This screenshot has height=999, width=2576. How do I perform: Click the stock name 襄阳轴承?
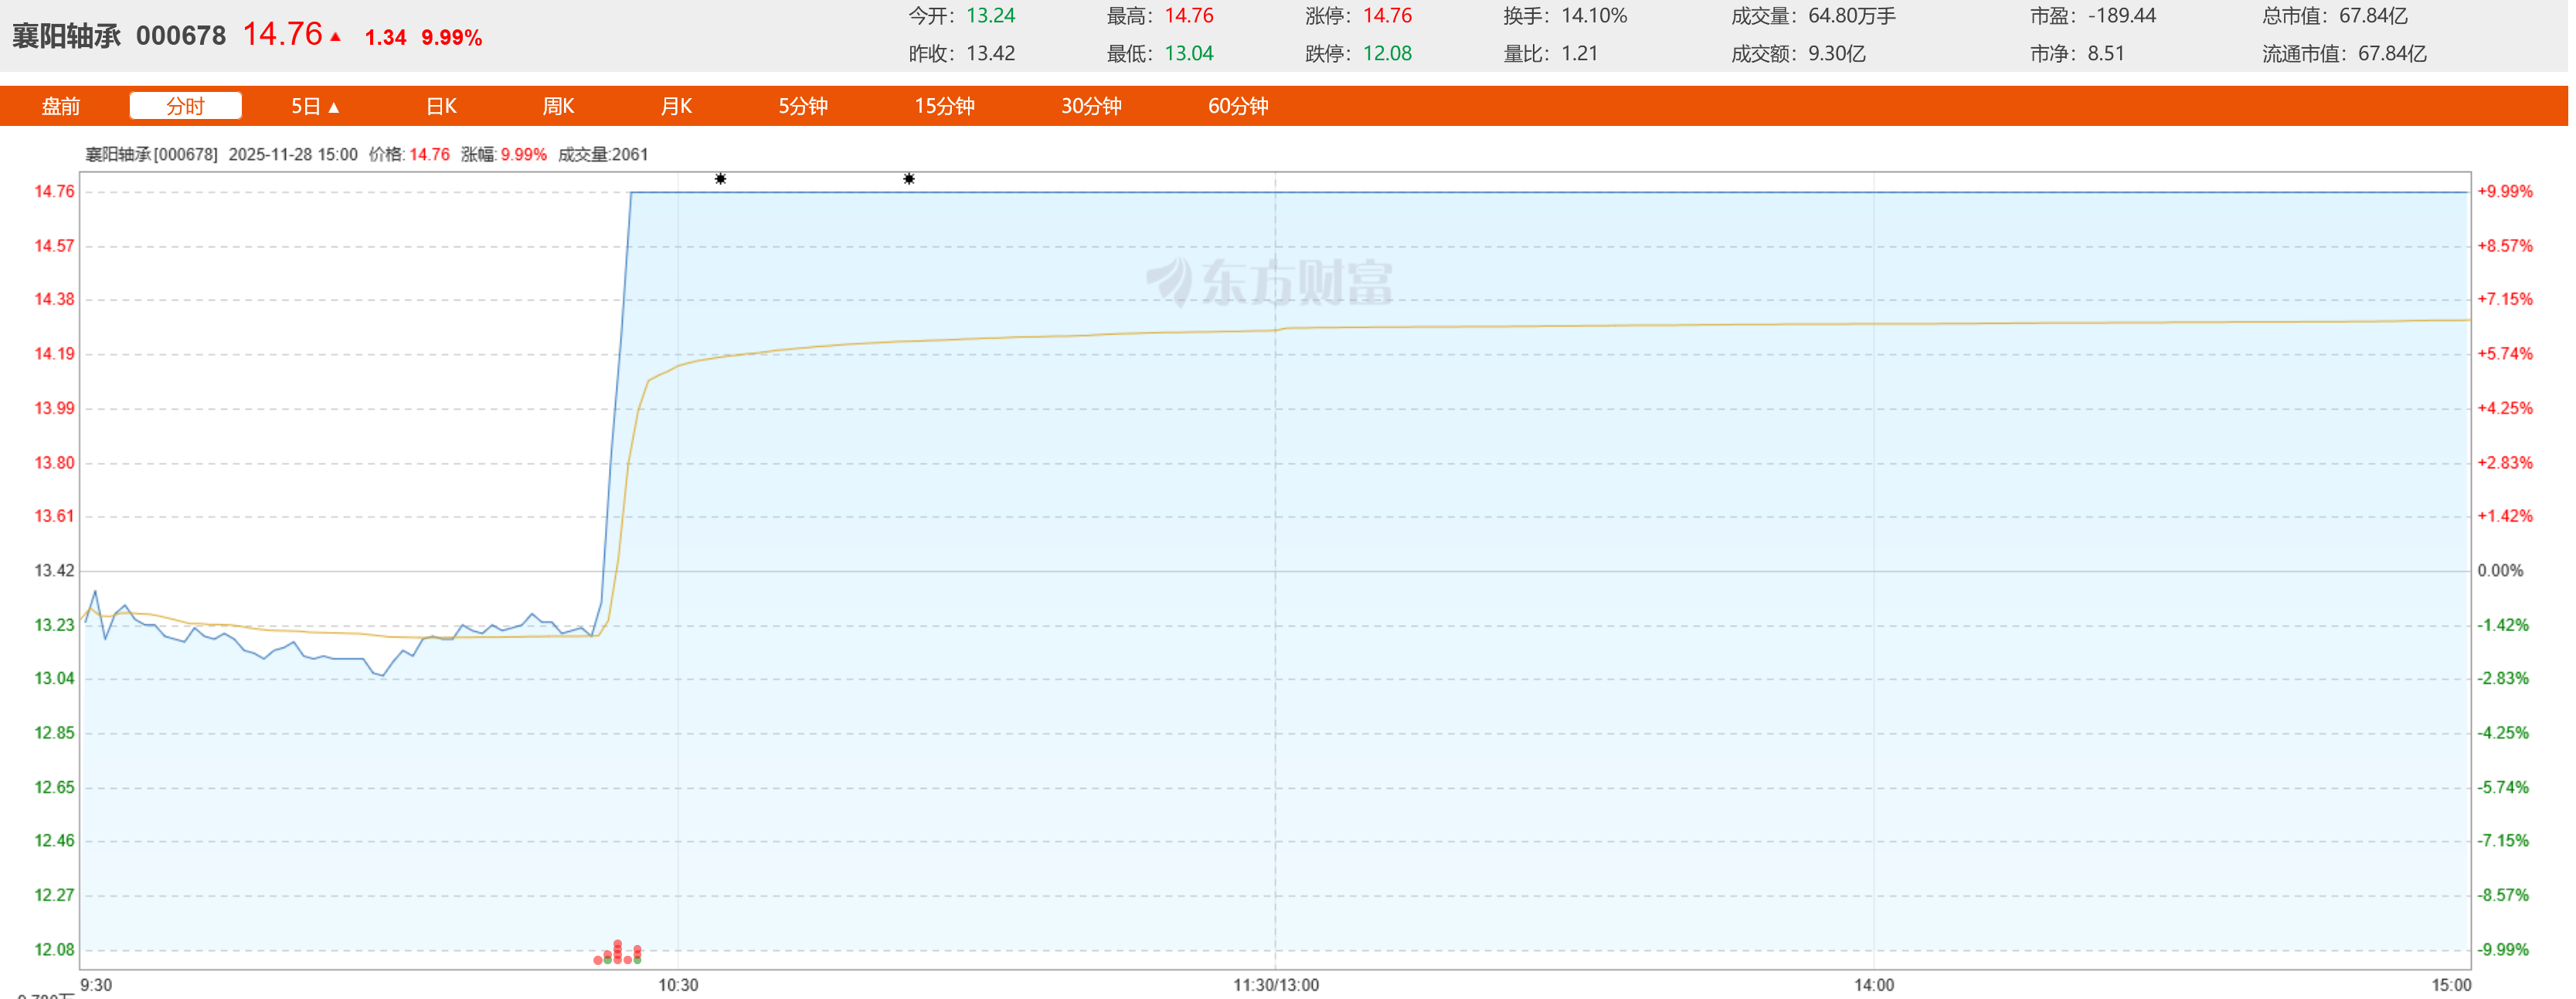(x=66, y=36)
